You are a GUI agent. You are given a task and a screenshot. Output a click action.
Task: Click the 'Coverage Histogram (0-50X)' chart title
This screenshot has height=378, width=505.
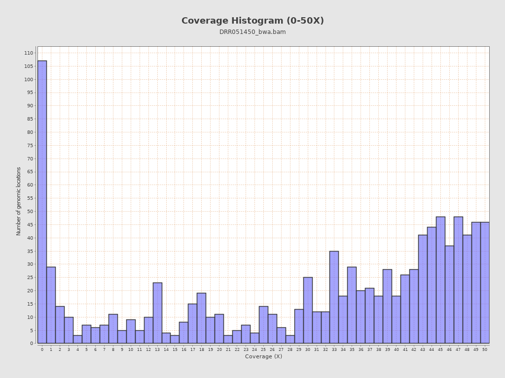tap(252, 21)
